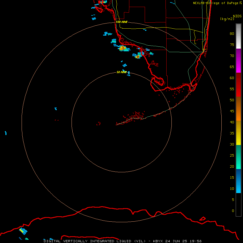Click the yellow-striped echo over Cuba at bottom left

pyautogui.click(x=23, y=231)
